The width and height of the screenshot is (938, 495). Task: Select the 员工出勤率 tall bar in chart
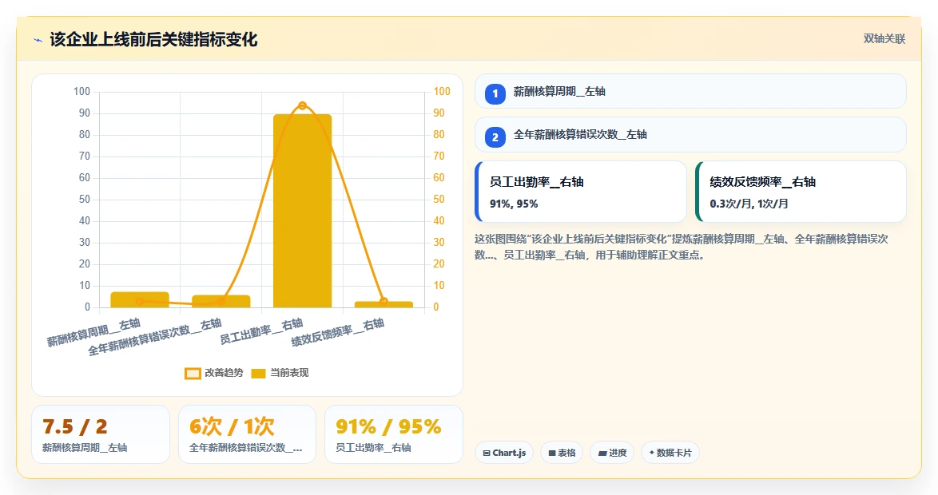click(303, 211)
